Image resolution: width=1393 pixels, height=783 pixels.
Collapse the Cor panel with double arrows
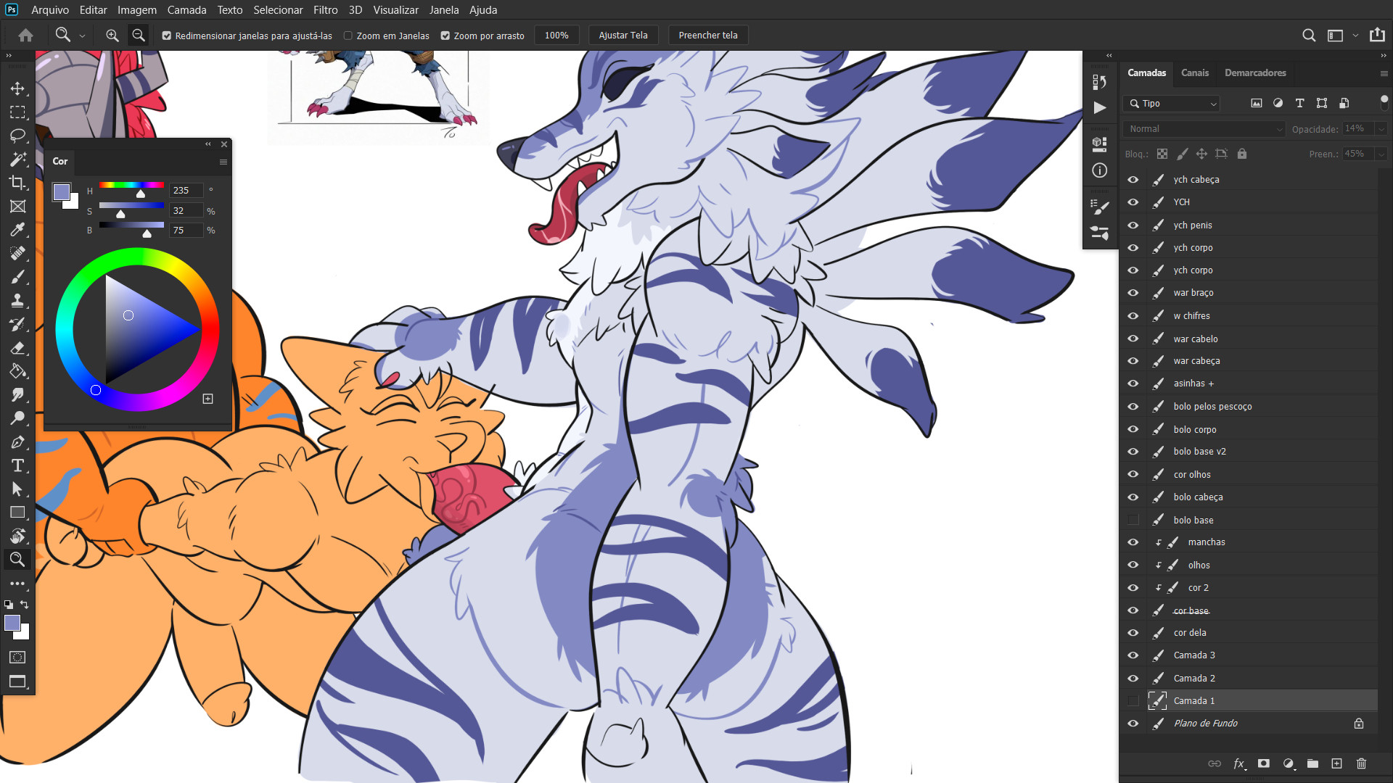click(x=208, y=144)
